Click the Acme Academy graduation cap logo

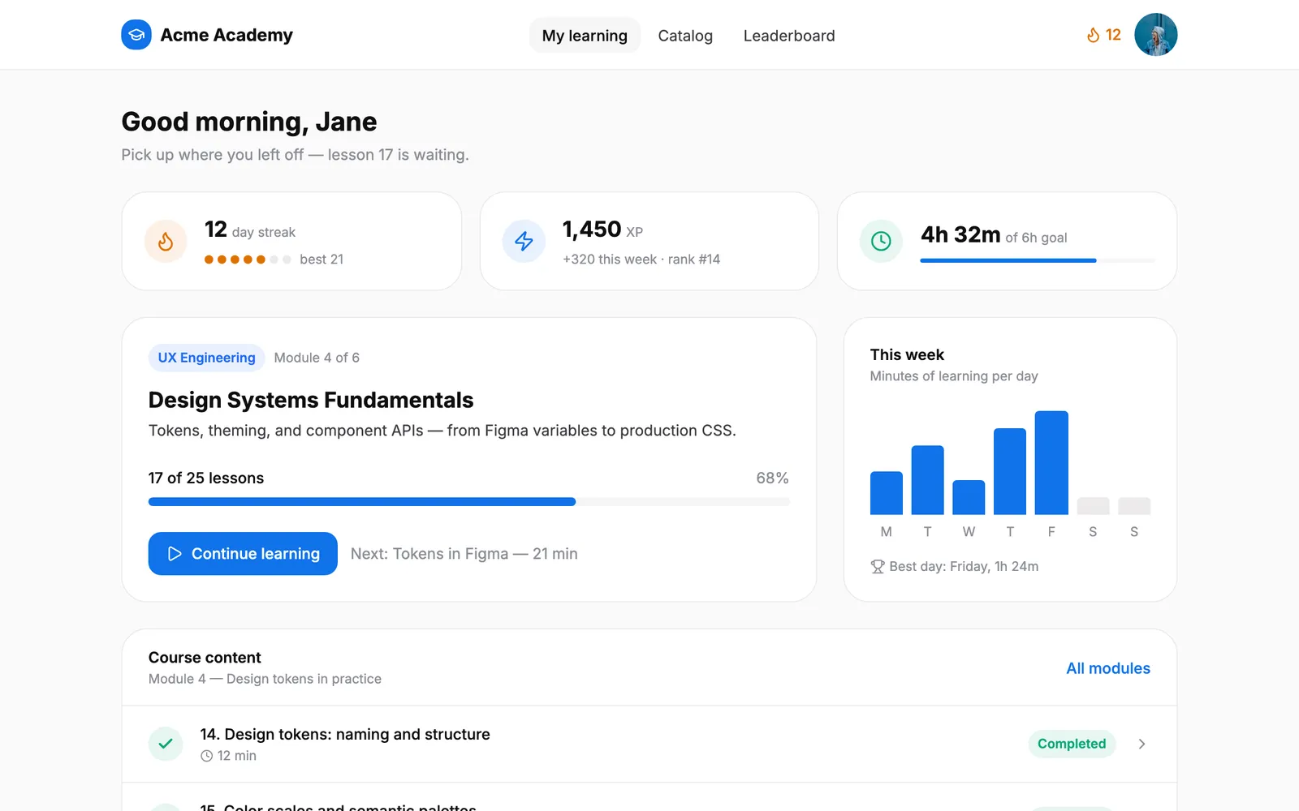pyautogui.click(x=136, y=35)
